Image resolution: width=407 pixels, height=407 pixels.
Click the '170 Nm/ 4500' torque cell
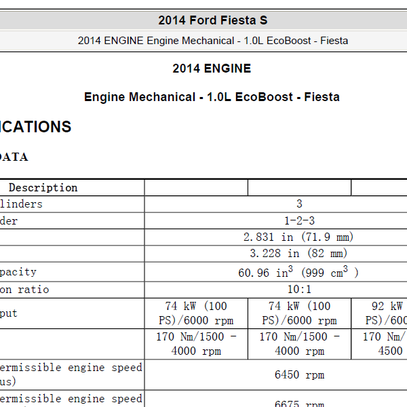click(x=379, y=344)
